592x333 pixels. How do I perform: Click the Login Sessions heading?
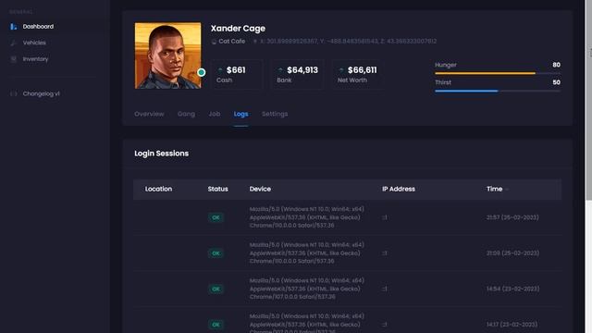(161, 154)
